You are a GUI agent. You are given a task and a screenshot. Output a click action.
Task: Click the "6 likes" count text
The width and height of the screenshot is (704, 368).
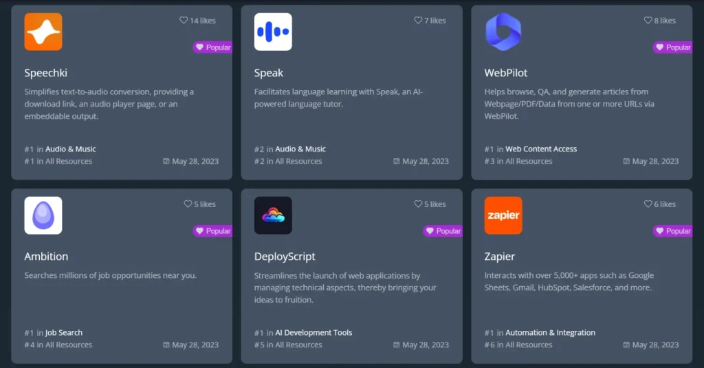pos(665,204)
